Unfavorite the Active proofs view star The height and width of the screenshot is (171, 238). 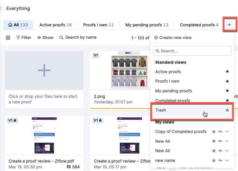[227, 72]
